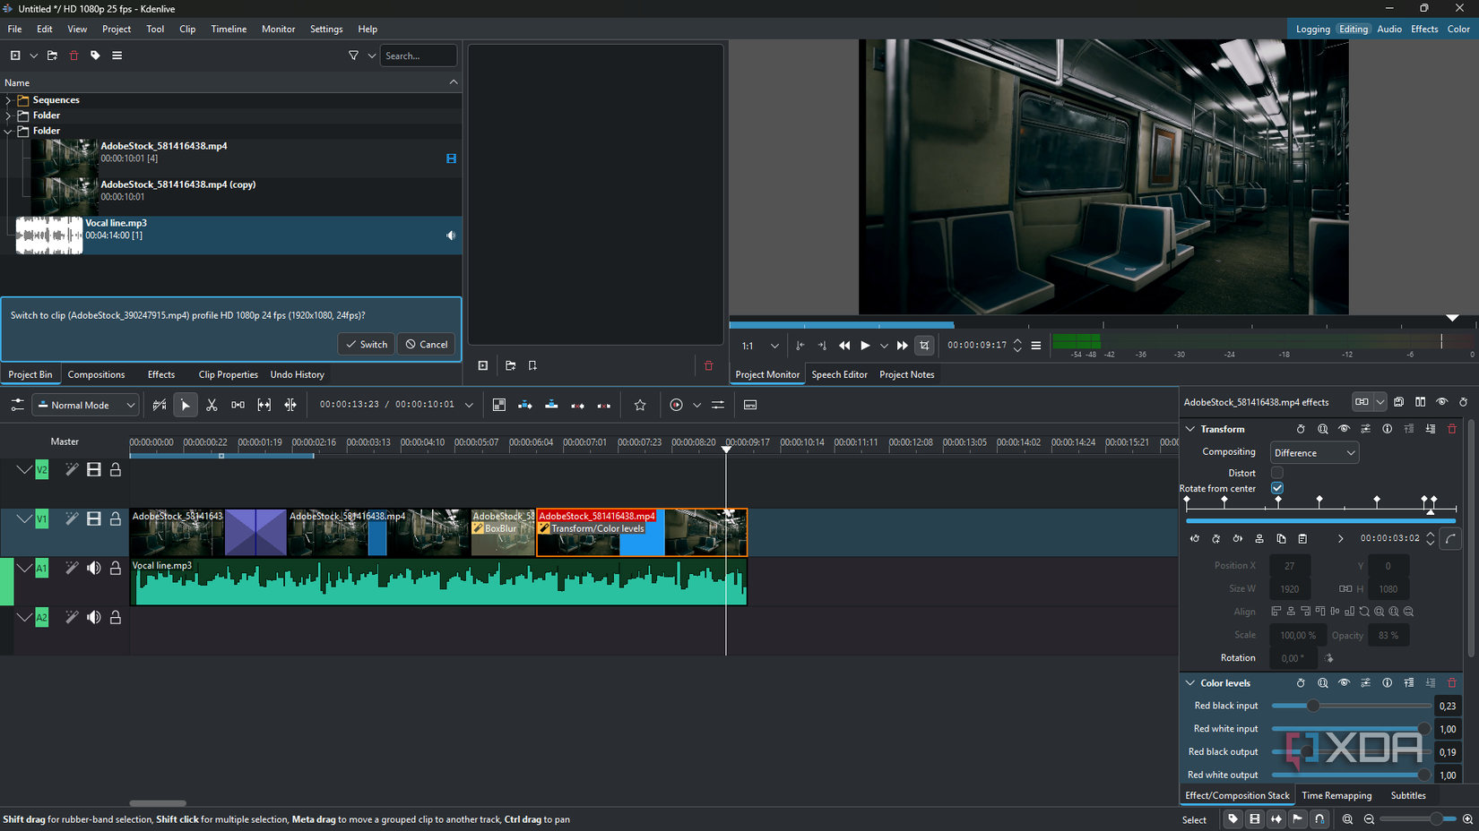The width and height of the screenshot is (1479, 831).
Task: Click the selection arrow tool
Action: point(186,406)
